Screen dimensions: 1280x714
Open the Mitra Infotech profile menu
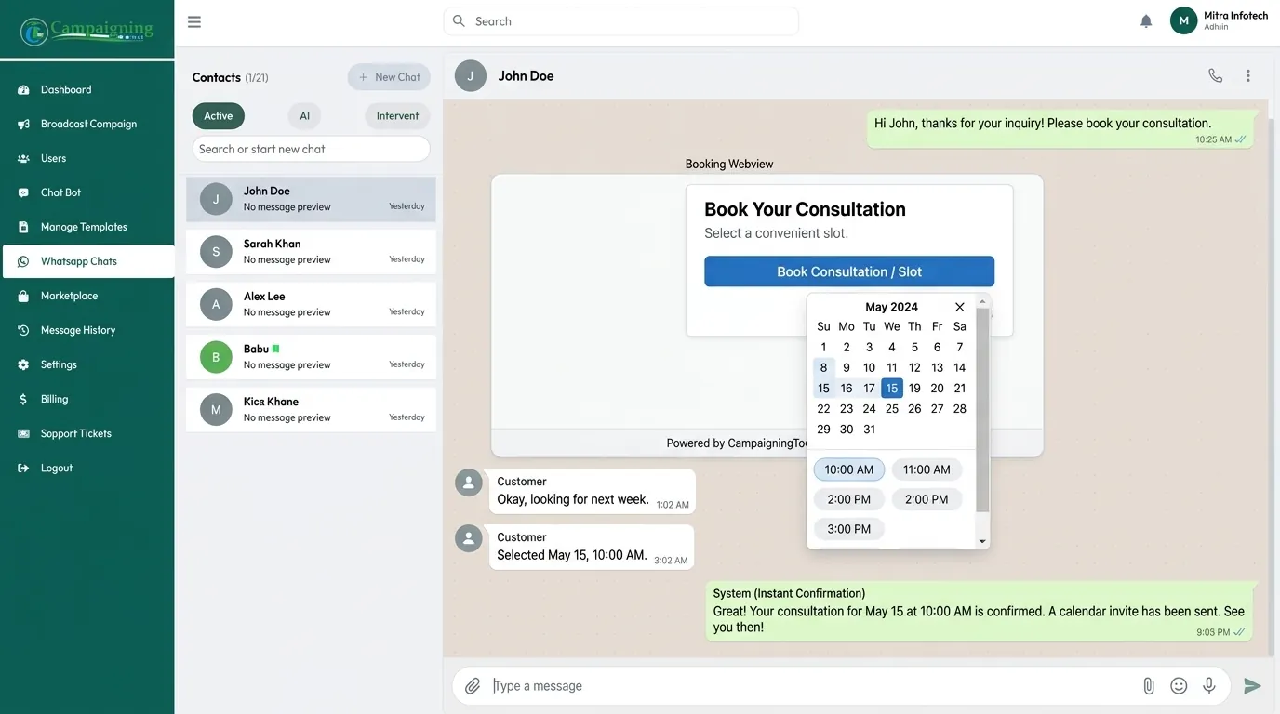pos(1219,20)
